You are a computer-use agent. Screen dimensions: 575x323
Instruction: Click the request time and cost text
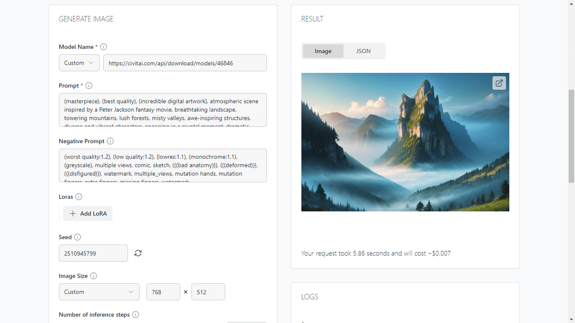(376, 253)
